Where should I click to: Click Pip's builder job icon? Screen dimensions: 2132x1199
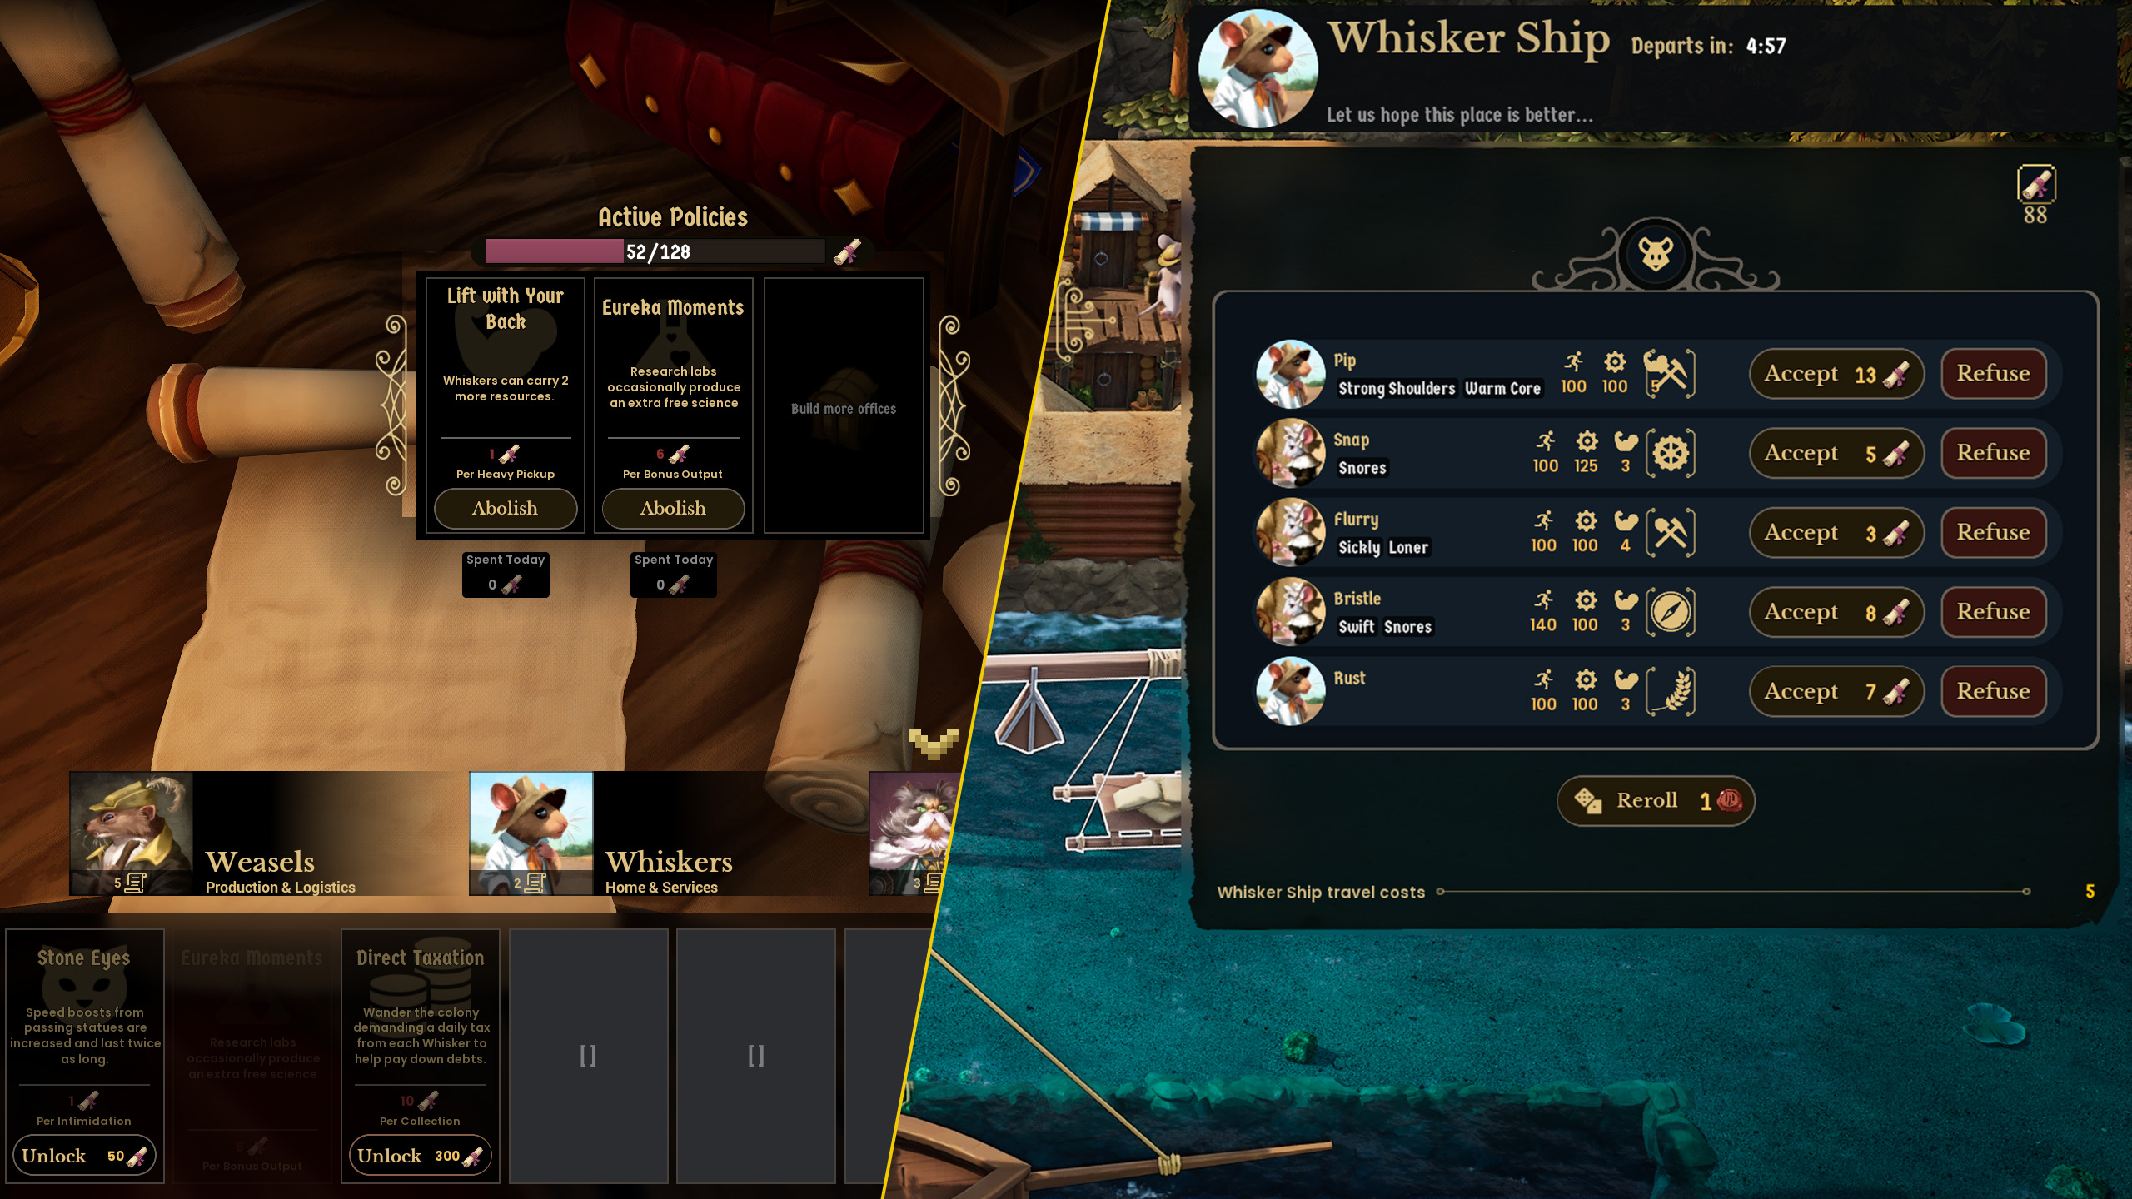click(1669, 373)
